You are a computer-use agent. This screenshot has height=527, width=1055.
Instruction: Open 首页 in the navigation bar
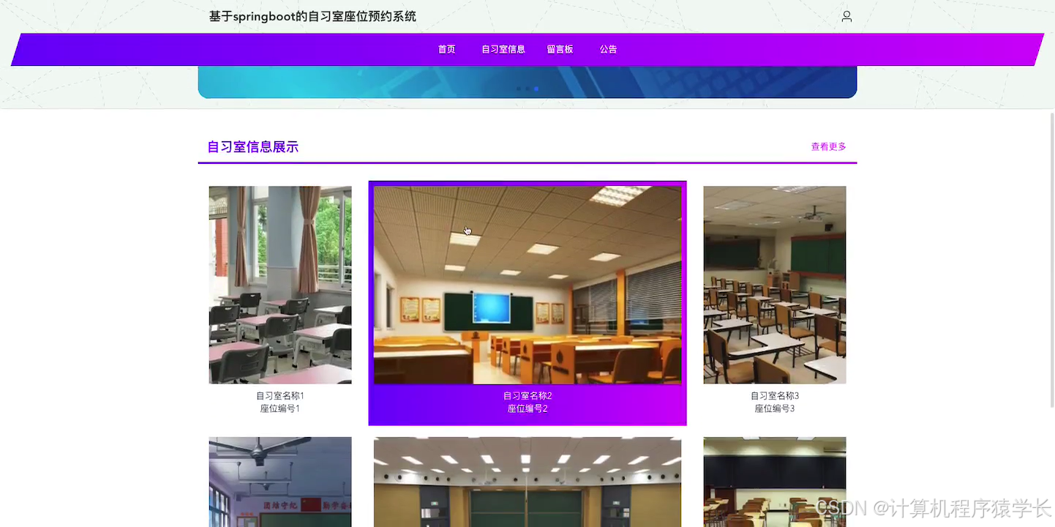point(446,49)
